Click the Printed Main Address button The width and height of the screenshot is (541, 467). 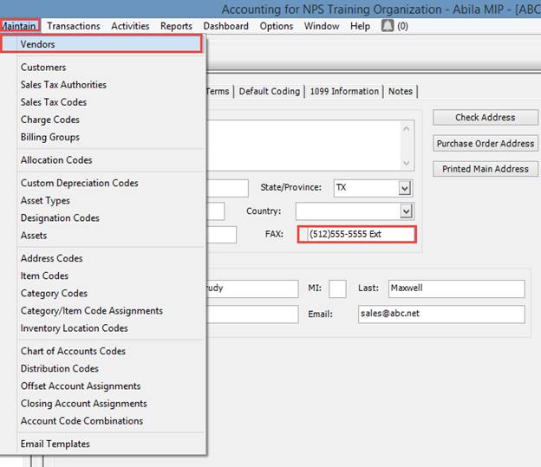[x=486, y=169]
